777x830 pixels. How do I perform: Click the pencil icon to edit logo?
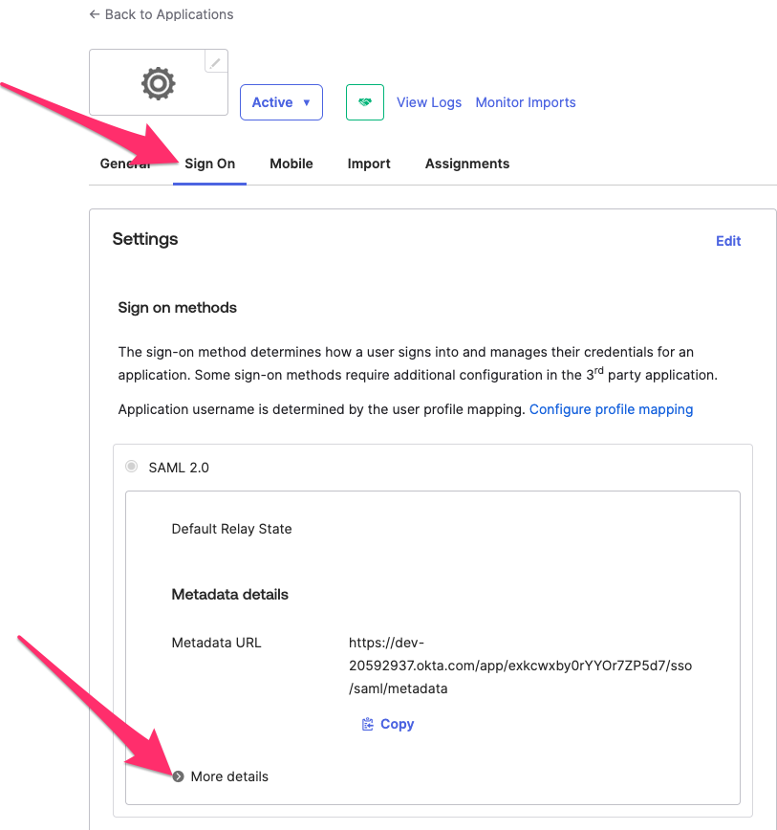(x=216, y=62)
